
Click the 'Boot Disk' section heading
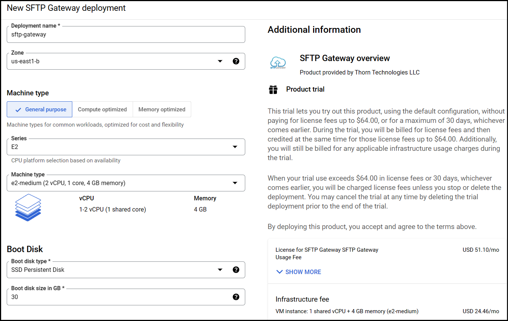[x=25, y=249]
